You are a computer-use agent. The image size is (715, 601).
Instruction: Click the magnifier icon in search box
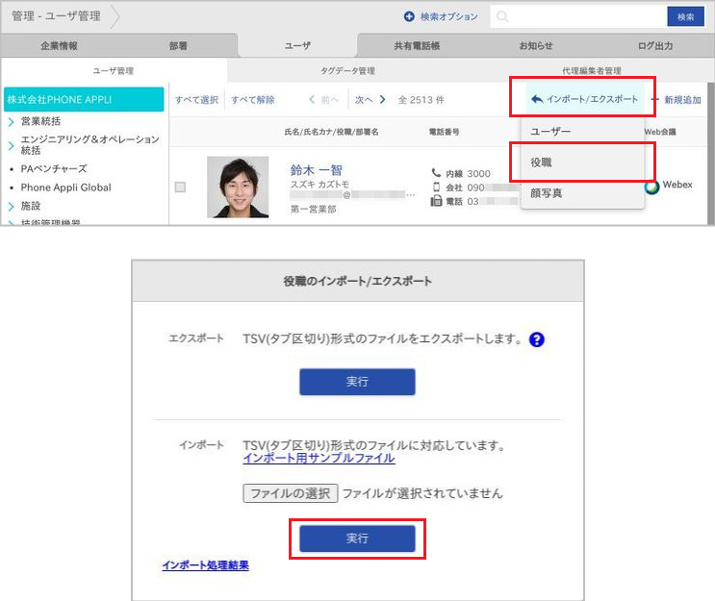click(502, 17)
